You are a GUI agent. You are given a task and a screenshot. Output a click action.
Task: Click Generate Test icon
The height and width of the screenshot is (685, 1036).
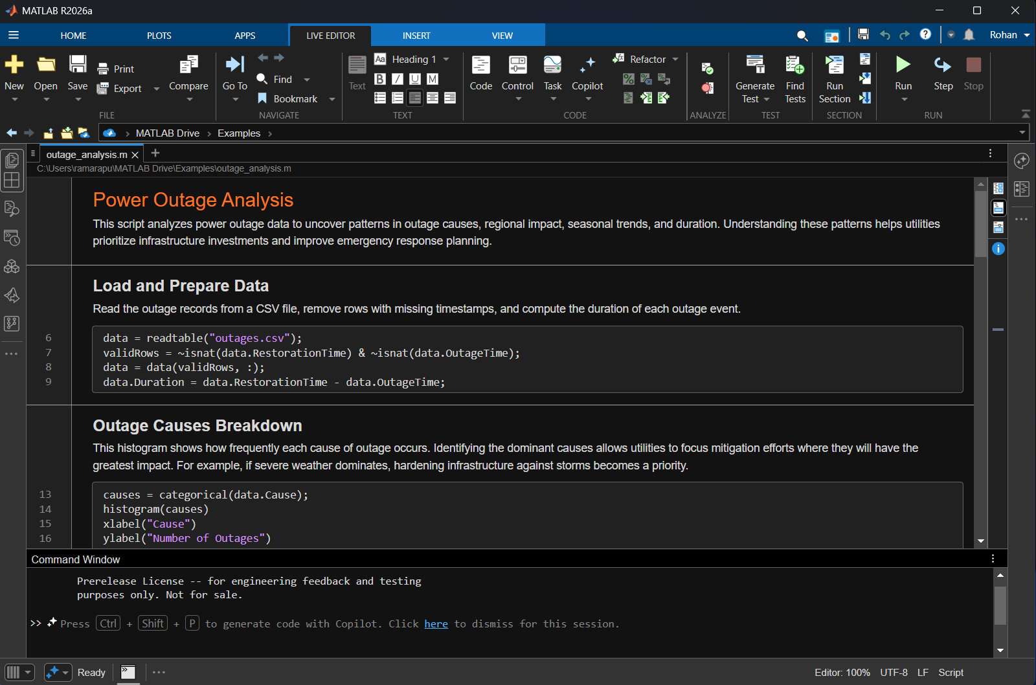(x=755, y=65)
